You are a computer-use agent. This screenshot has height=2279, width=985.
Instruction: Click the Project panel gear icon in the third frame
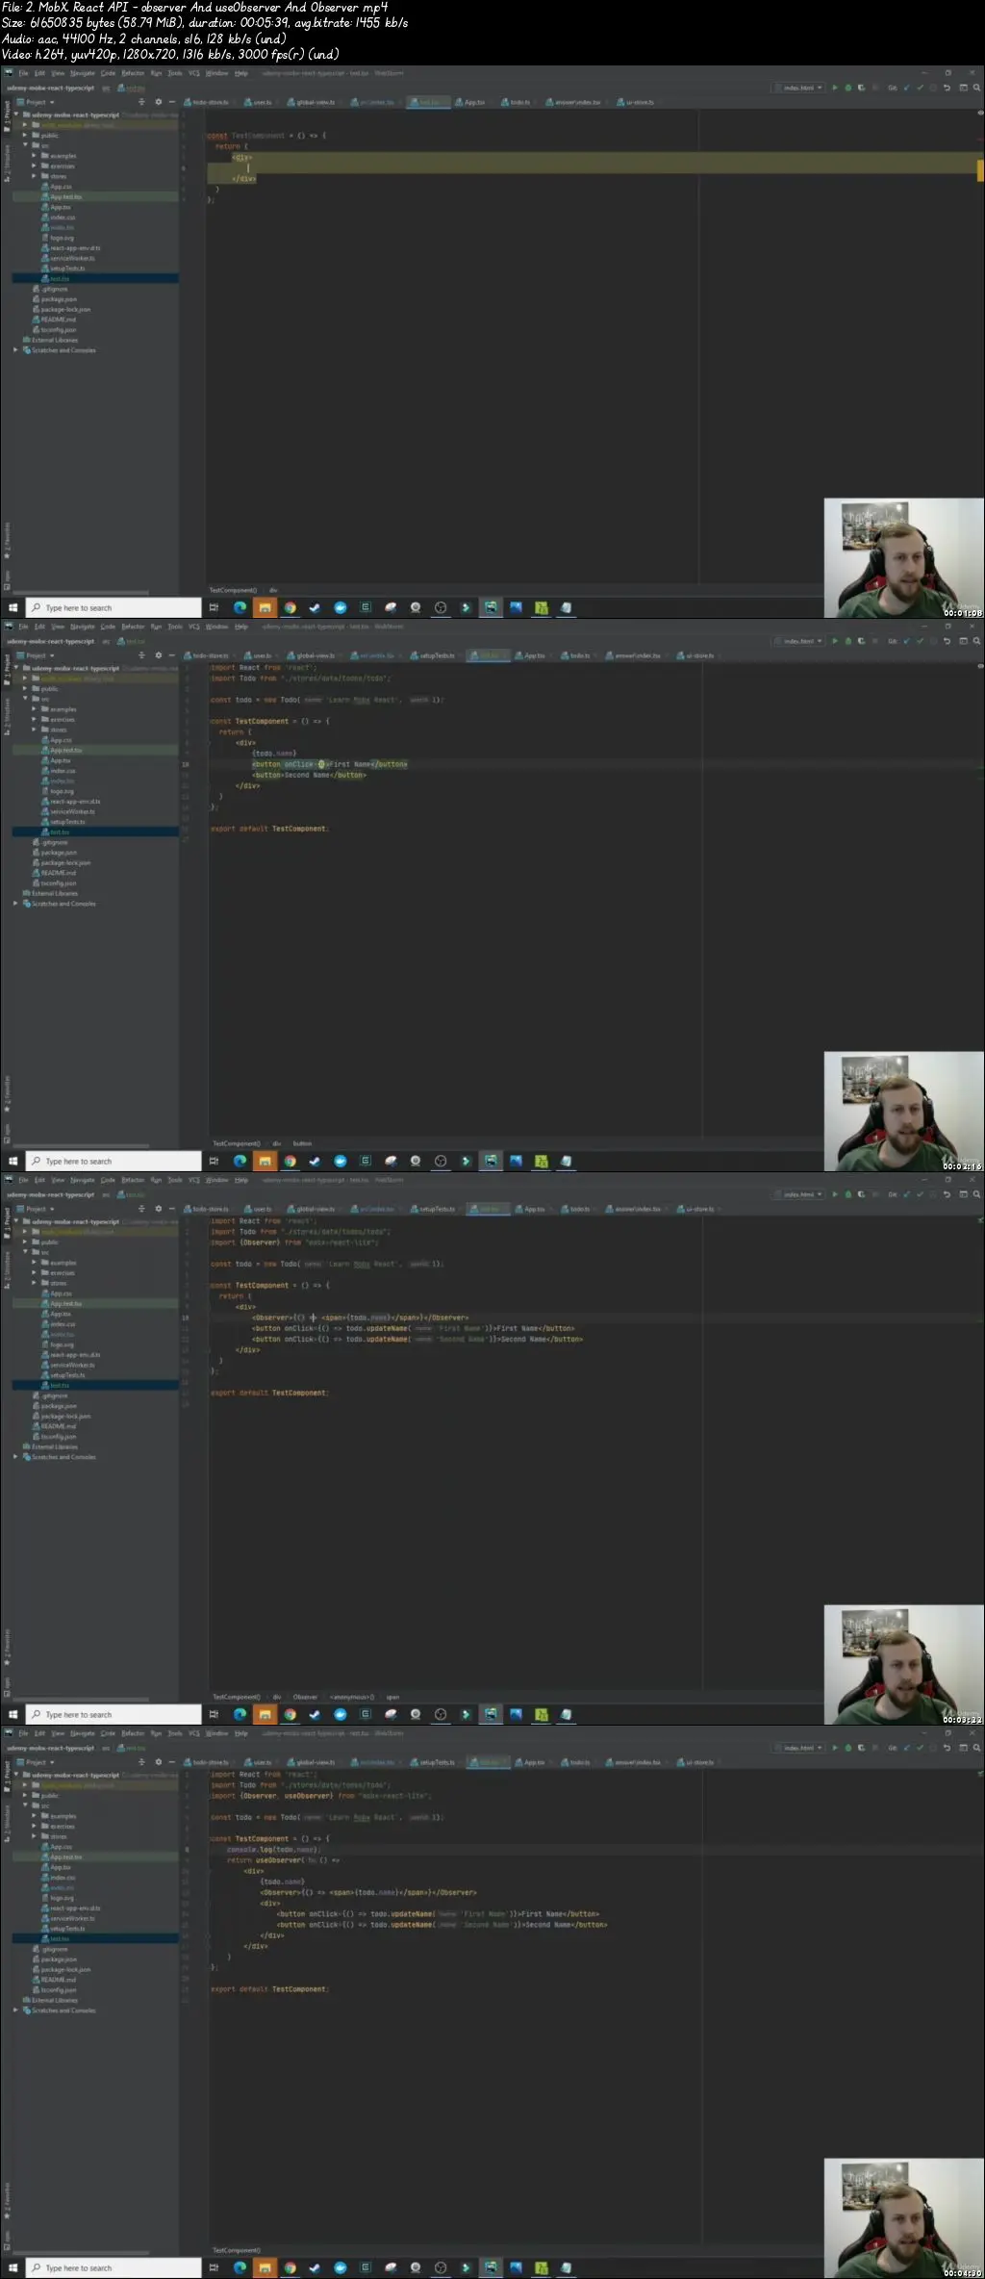(x=159, y=1209)
